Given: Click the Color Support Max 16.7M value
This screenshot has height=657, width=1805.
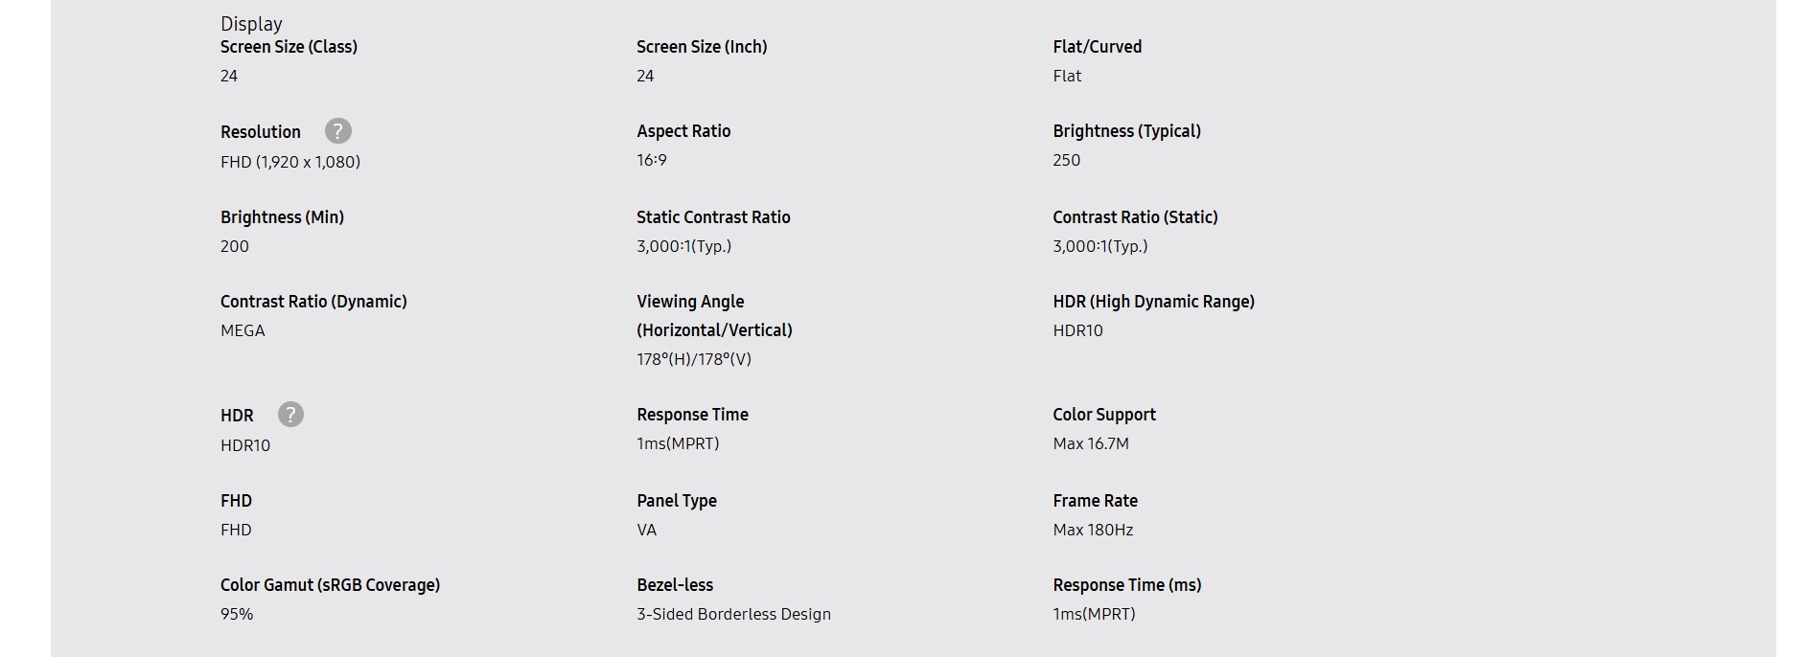Looking at the screenshot, I should pyautogui.click(x=1091, y=443).
